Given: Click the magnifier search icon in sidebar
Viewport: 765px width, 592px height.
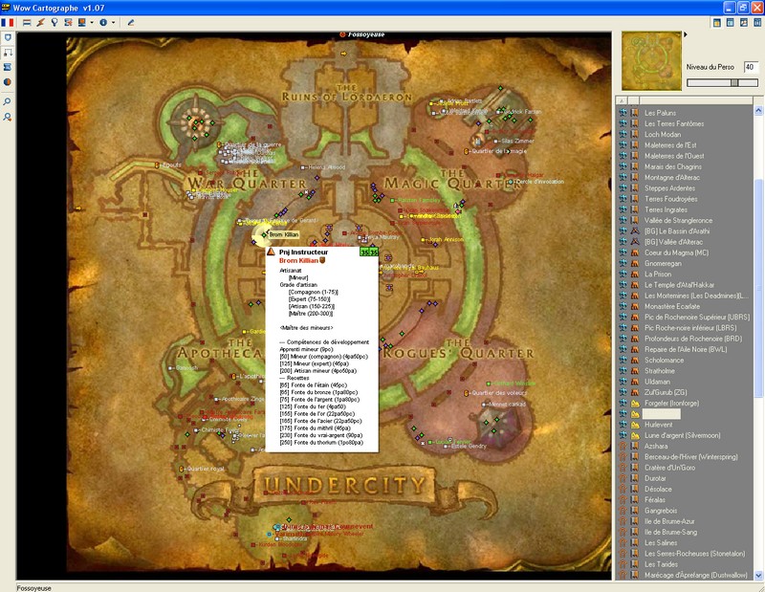Looking at the screenshot, I should 8,101.
